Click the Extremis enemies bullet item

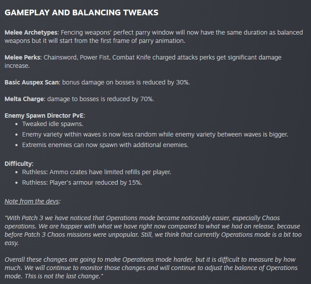tap(105, 145)
